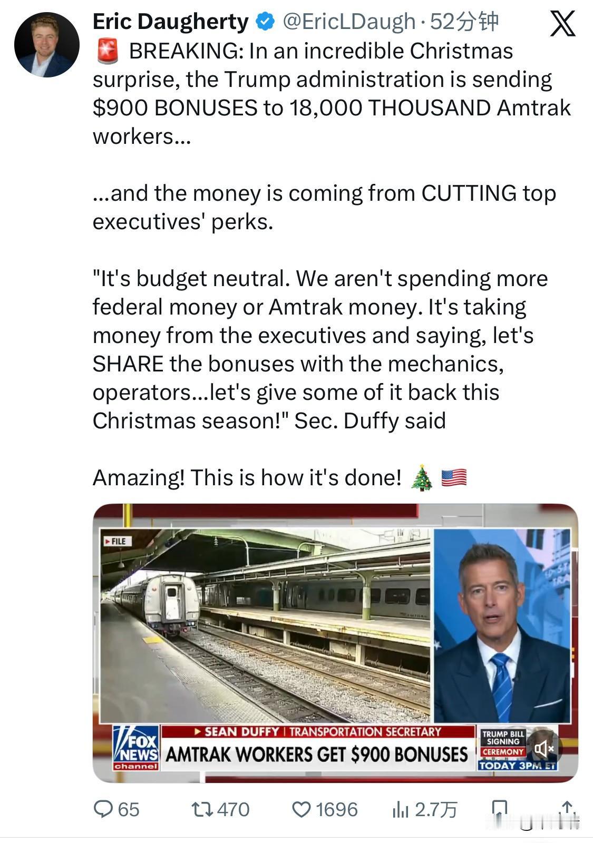Click the like count 1696
Image resolution: width=593 pixels, height=843 pixels.
336,809
